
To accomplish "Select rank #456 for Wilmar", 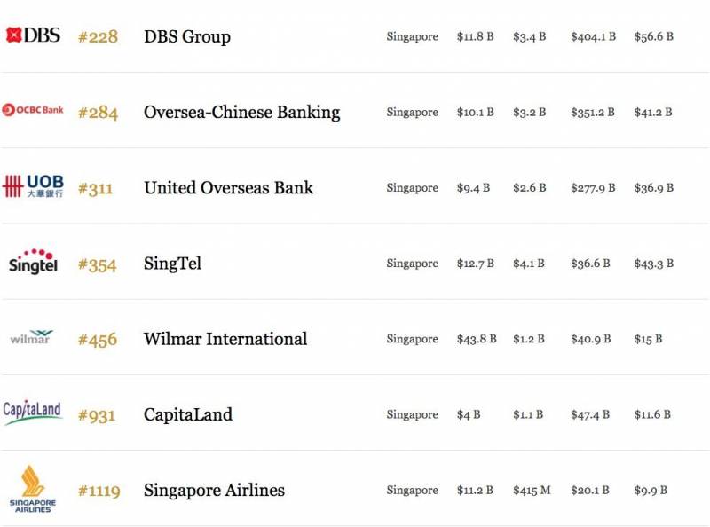I will (x=98, y=340).
